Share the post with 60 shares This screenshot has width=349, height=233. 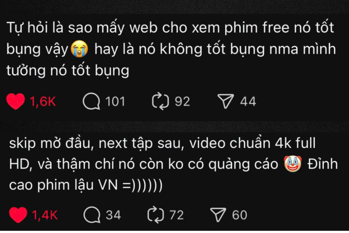[x=218, y=215]
